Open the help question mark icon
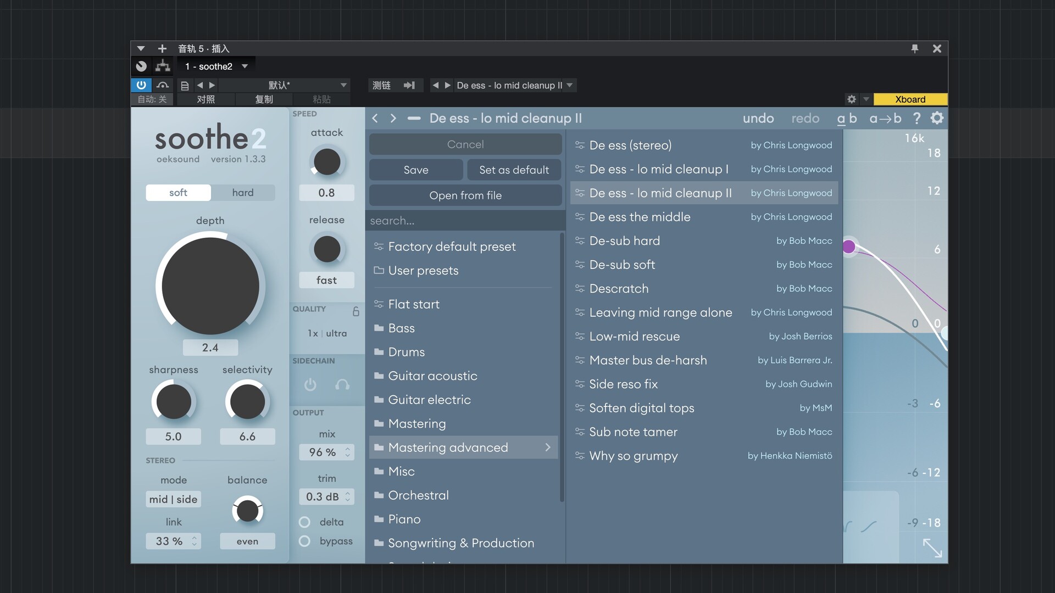1055x593 pixels. pos(917,118)
